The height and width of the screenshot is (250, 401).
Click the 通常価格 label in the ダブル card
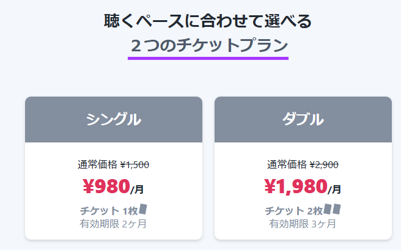(287, 164)
